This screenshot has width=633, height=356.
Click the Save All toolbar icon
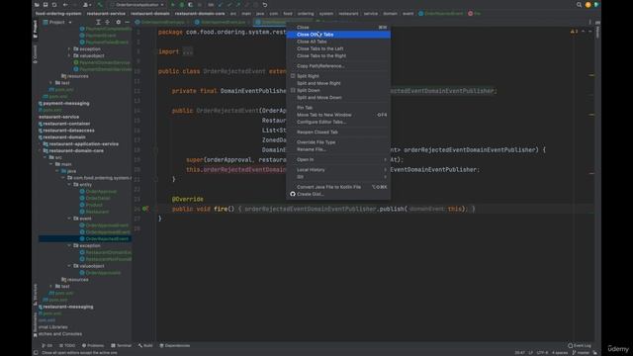click(x=45, y=5)
